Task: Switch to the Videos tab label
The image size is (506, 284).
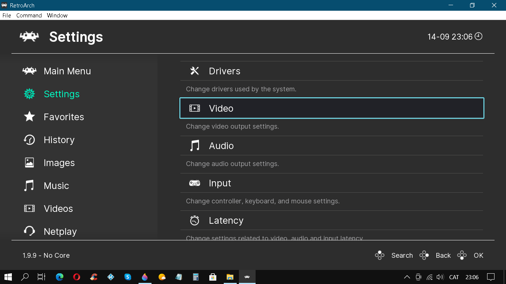Action: [x=58, y=209]
